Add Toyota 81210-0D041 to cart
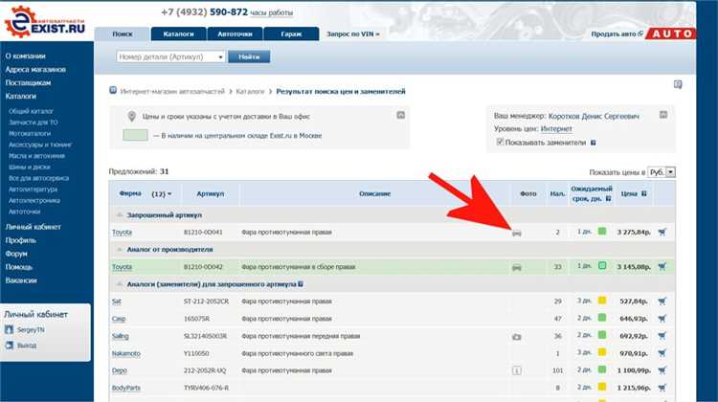 coord(662,233)
